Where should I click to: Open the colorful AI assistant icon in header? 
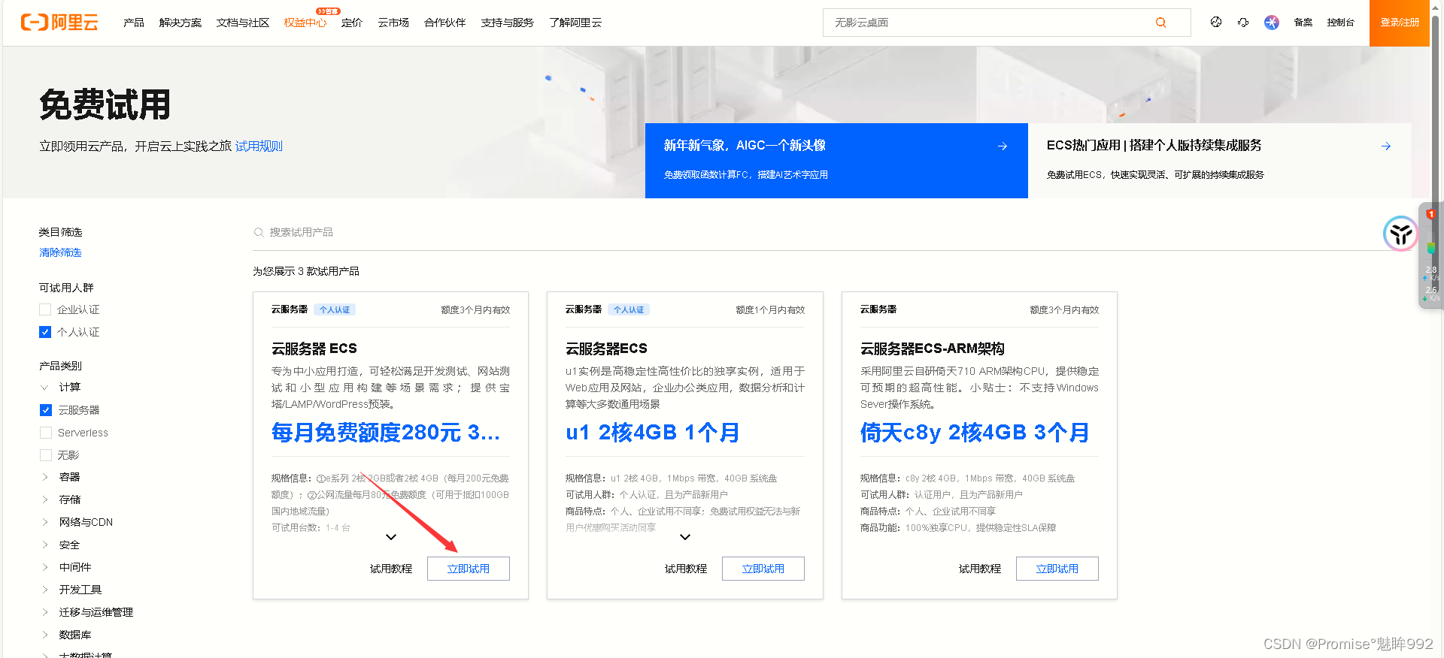1272,23
